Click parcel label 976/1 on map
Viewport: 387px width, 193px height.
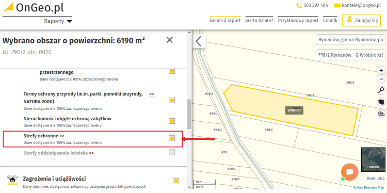tap(214, 114)
